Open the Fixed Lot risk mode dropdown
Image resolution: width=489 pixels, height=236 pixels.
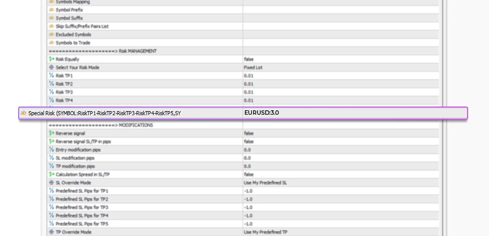(253, 68)
